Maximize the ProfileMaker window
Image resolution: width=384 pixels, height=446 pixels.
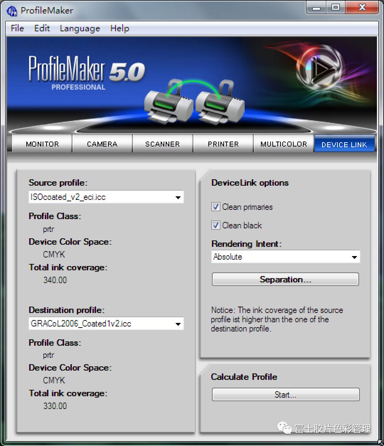(x=335, y=8)
